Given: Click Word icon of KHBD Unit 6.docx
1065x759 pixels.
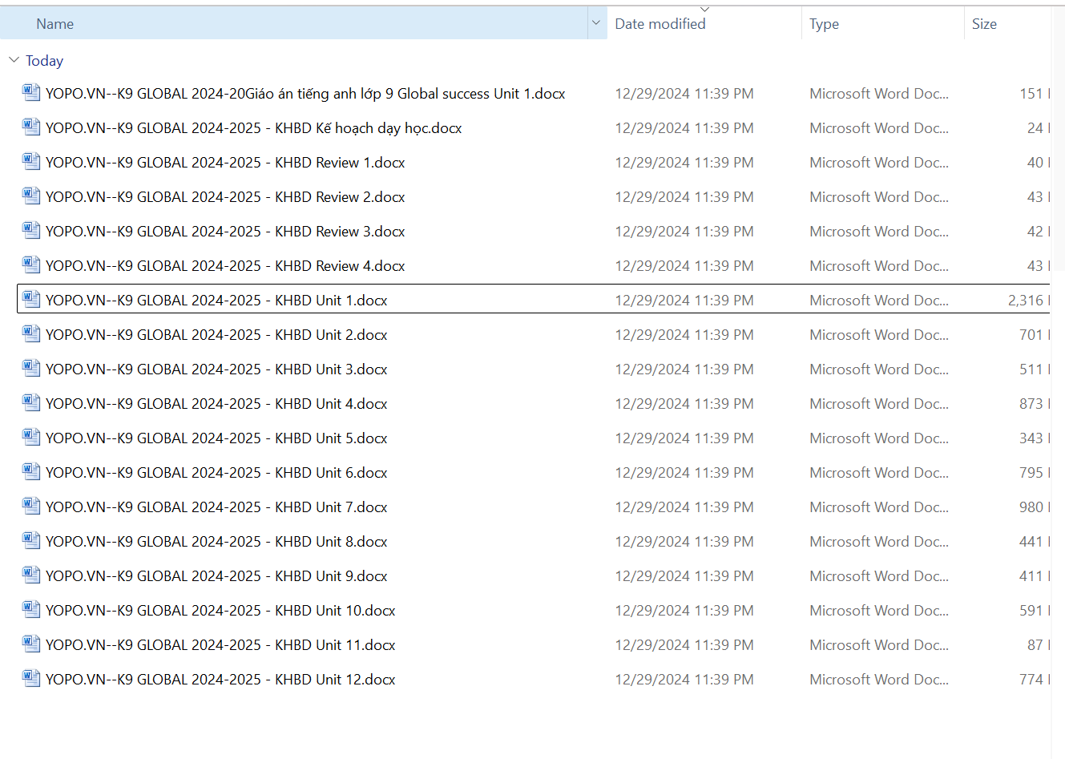Looking at the screenshot, I should coord(31,472).
